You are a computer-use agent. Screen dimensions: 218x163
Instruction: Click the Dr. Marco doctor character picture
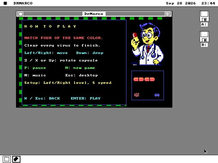[x=147, y=44]
